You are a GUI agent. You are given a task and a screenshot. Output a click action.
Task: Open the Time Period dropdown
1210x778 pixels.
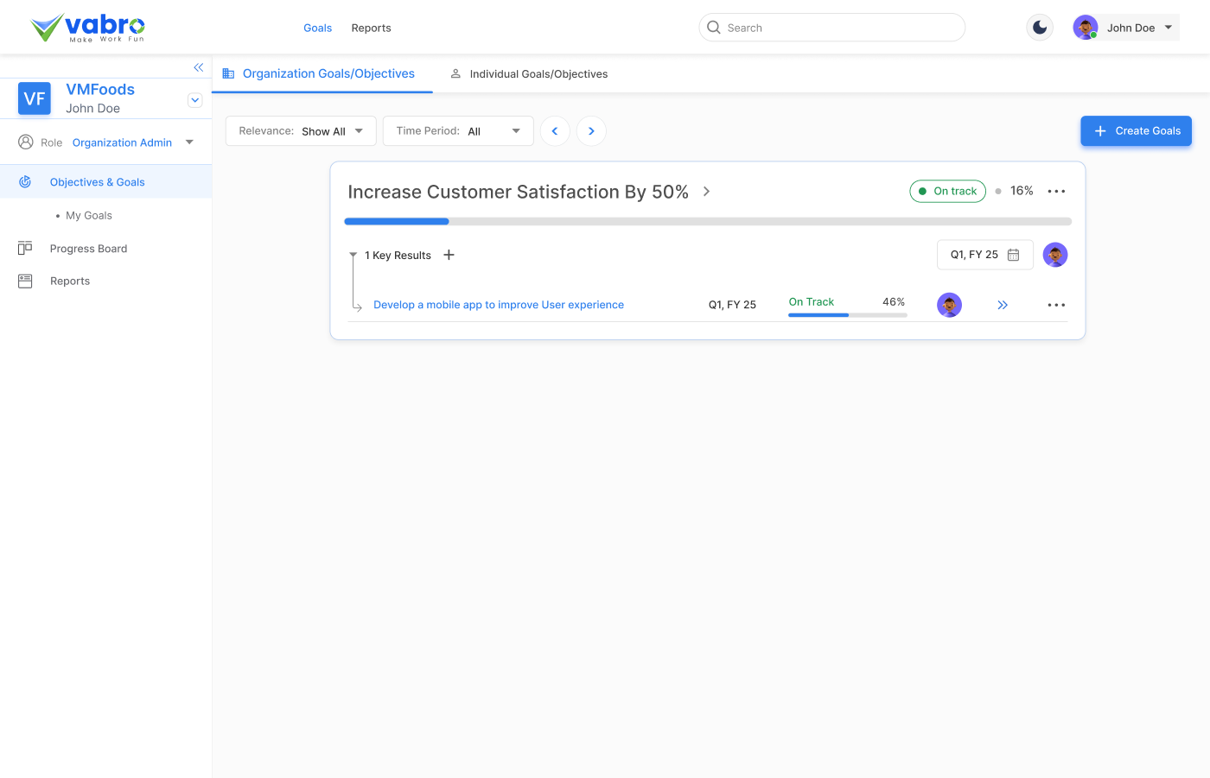(x=458, y=131)
